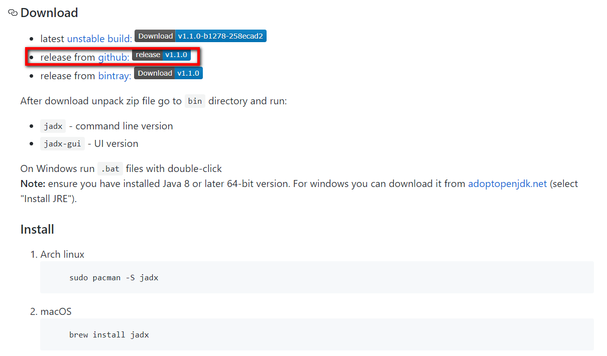Viewport: 607px width, 356px height.
Task: Click the Download section heading
Action: [x=49, y=13]
